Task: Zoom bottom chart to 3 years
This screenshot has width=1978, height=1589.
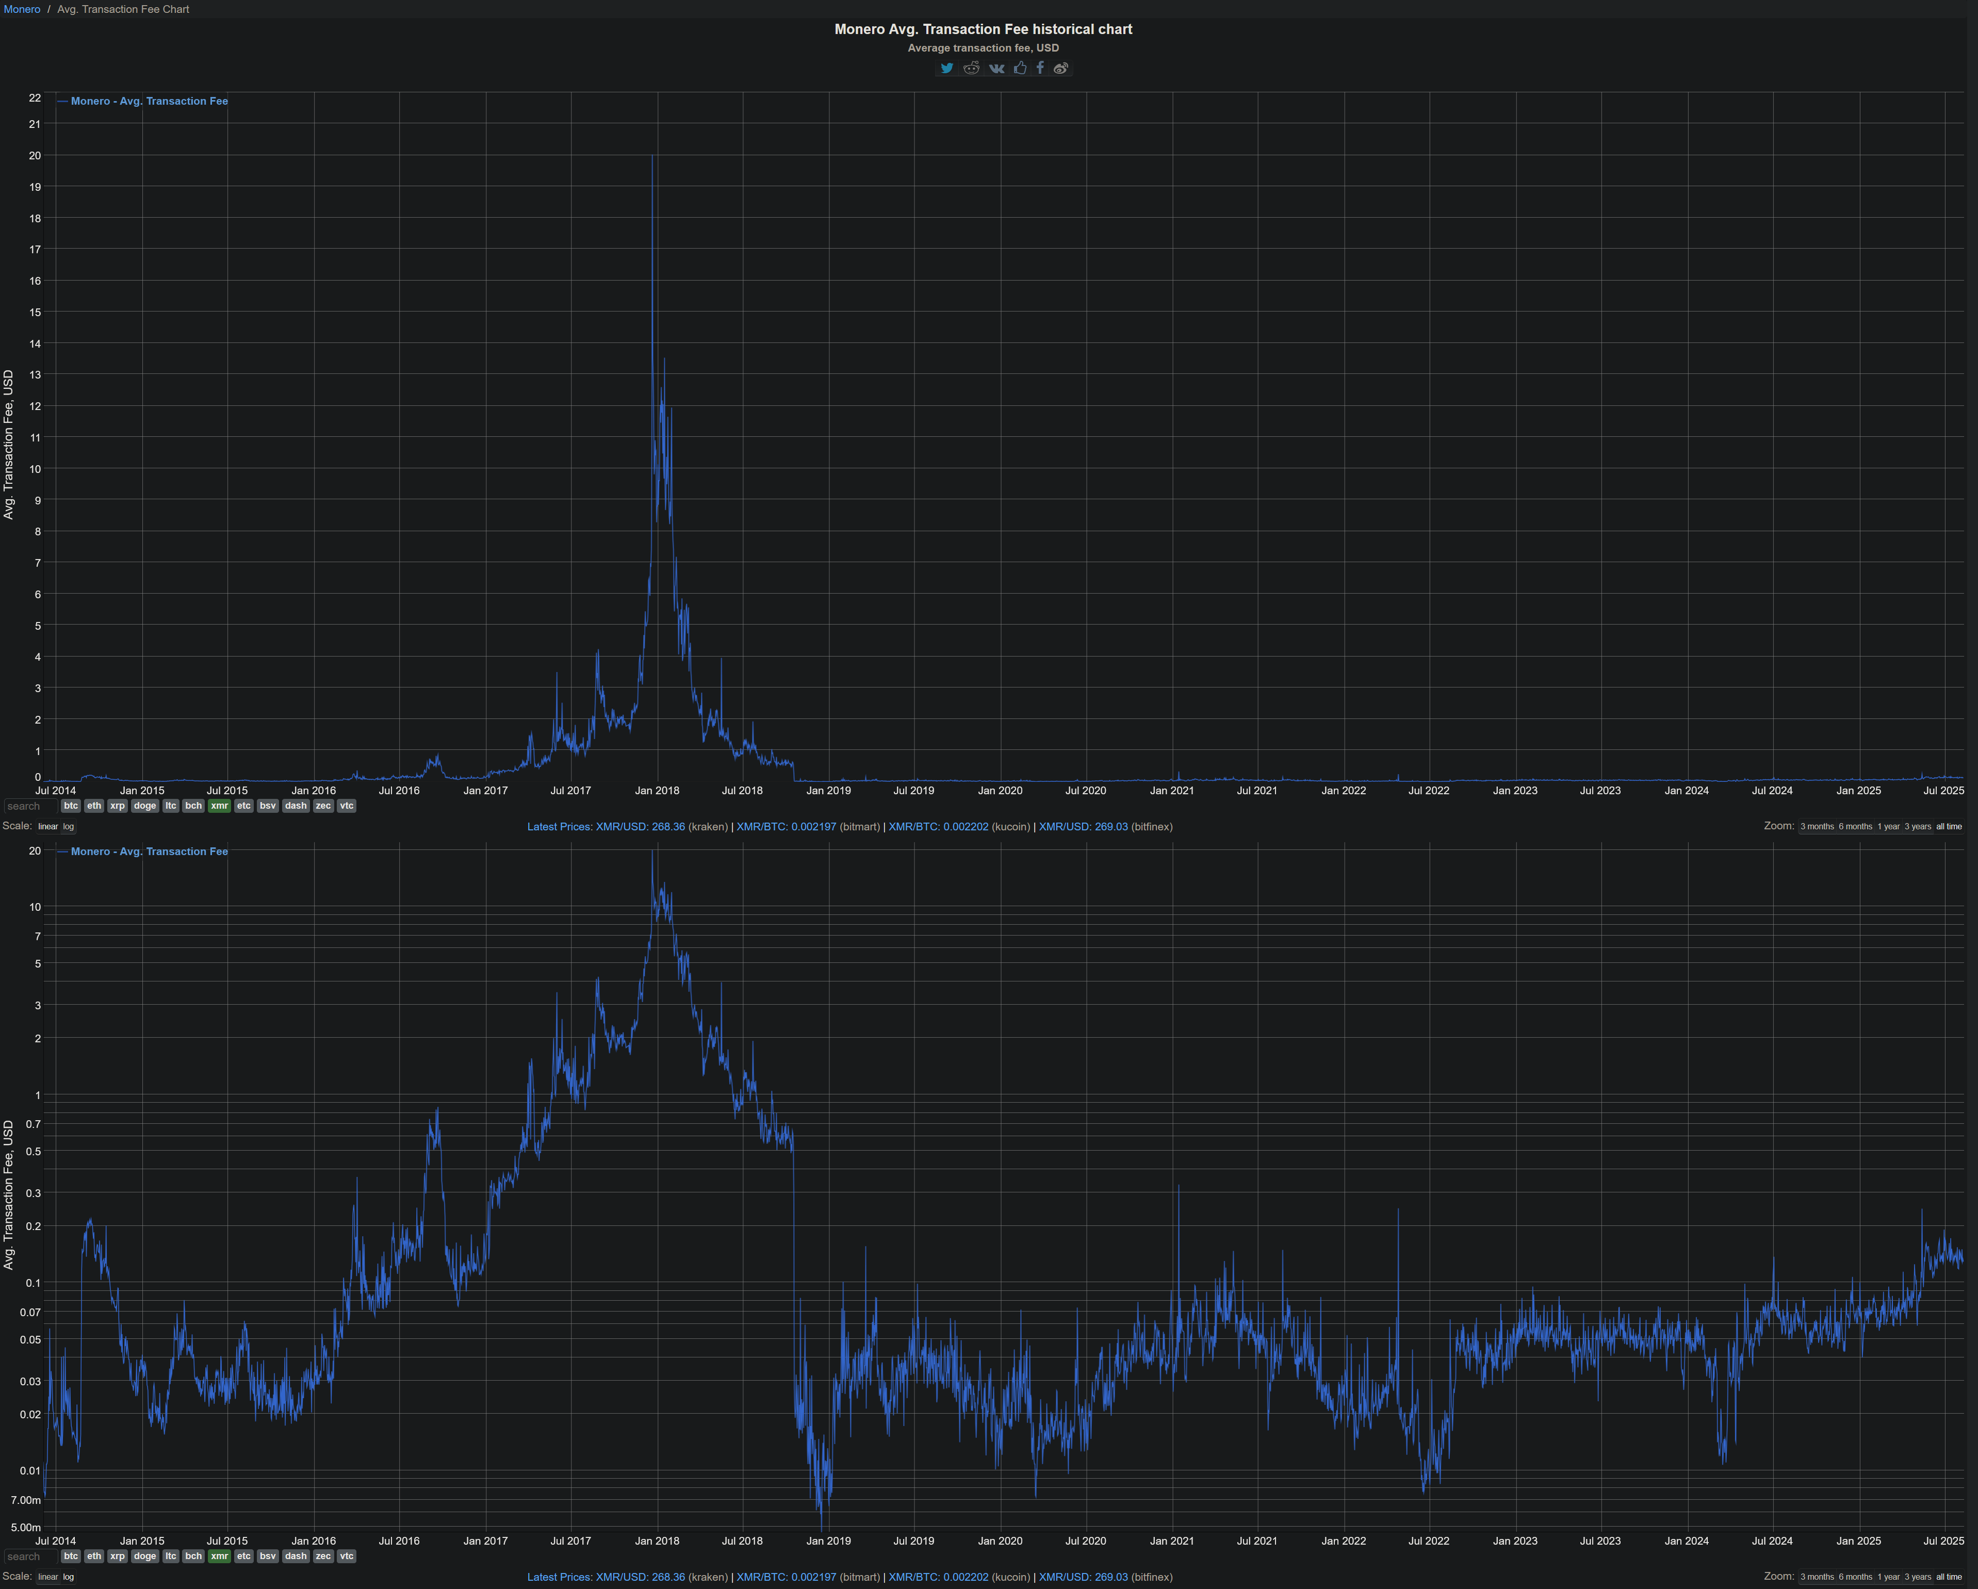Action: coord(1918,1577)
